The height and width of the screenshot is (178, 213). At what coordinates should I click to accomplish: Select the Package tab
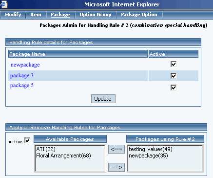point(60,15)
